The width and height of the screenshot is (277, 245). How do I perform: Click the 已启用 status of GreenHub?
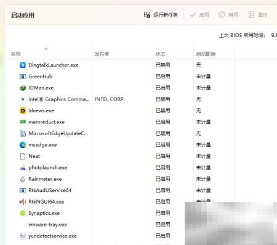(x=163, y=77)
